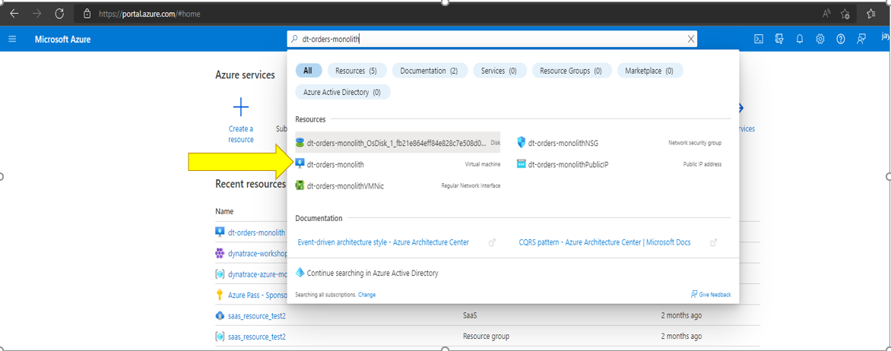Open the Directories and subscriptions filter icon
The image size is (891, 351).
pos(779,40)
